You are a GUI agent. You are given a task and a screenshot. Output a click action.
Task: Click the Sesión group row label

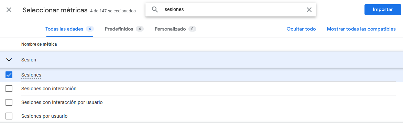(29, 60)
